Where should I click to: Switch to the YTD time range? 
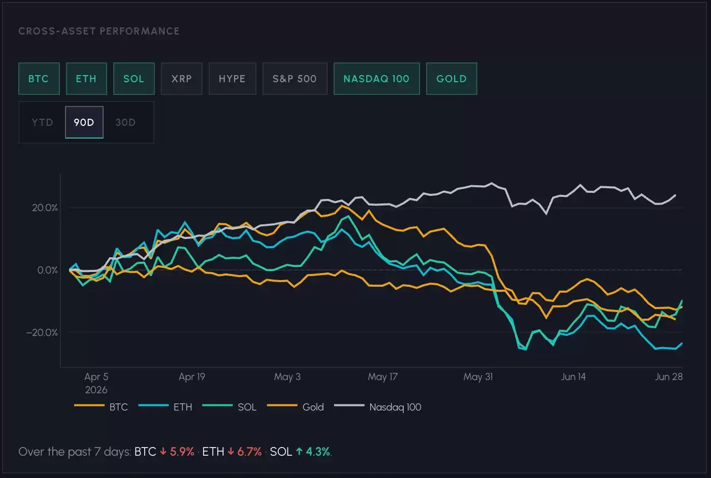tap(43, 122)
